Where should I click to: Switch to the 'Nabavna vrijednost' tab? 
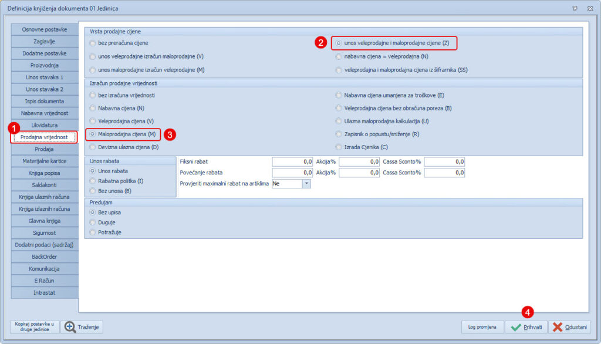[45, 113]
